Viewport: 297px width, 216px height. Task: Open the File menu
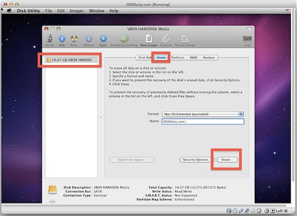(x=49, y=11)
